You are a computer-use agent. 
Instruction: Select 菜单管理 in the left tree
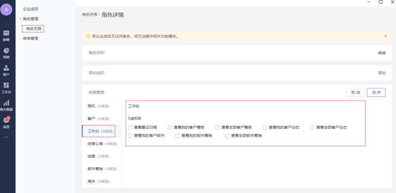(x=31, y=39)
